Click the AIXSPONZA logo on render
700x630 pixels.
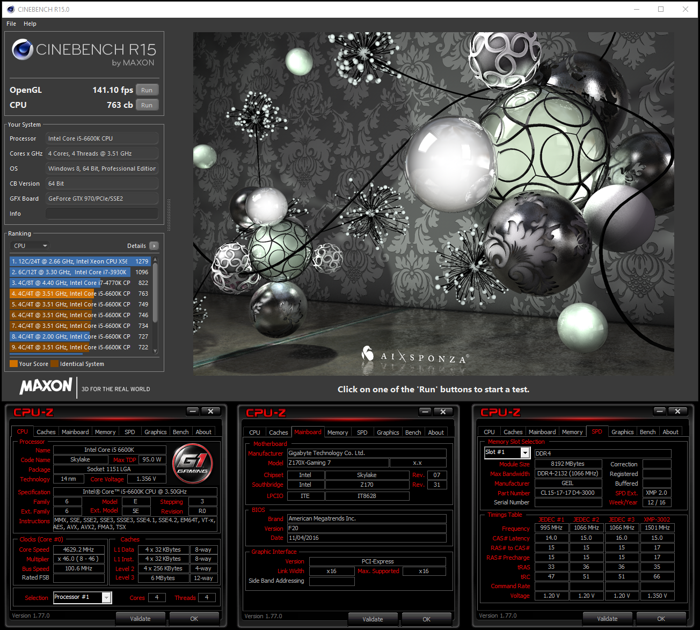(x=415, y=356)
